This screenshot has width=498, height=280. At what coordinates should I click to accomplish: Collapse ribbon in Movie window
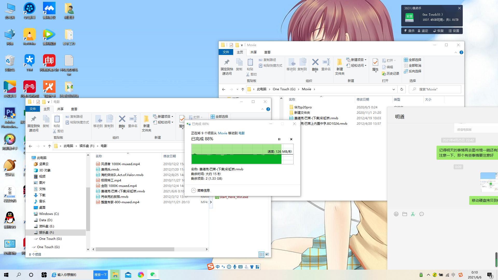(455, 52)
